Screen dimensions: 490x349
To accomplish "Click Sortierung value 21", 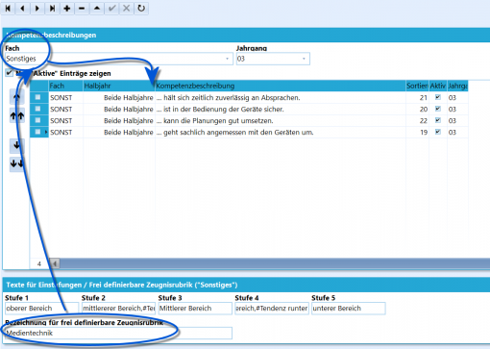I will pyautogui.click(x=424, y=97).
